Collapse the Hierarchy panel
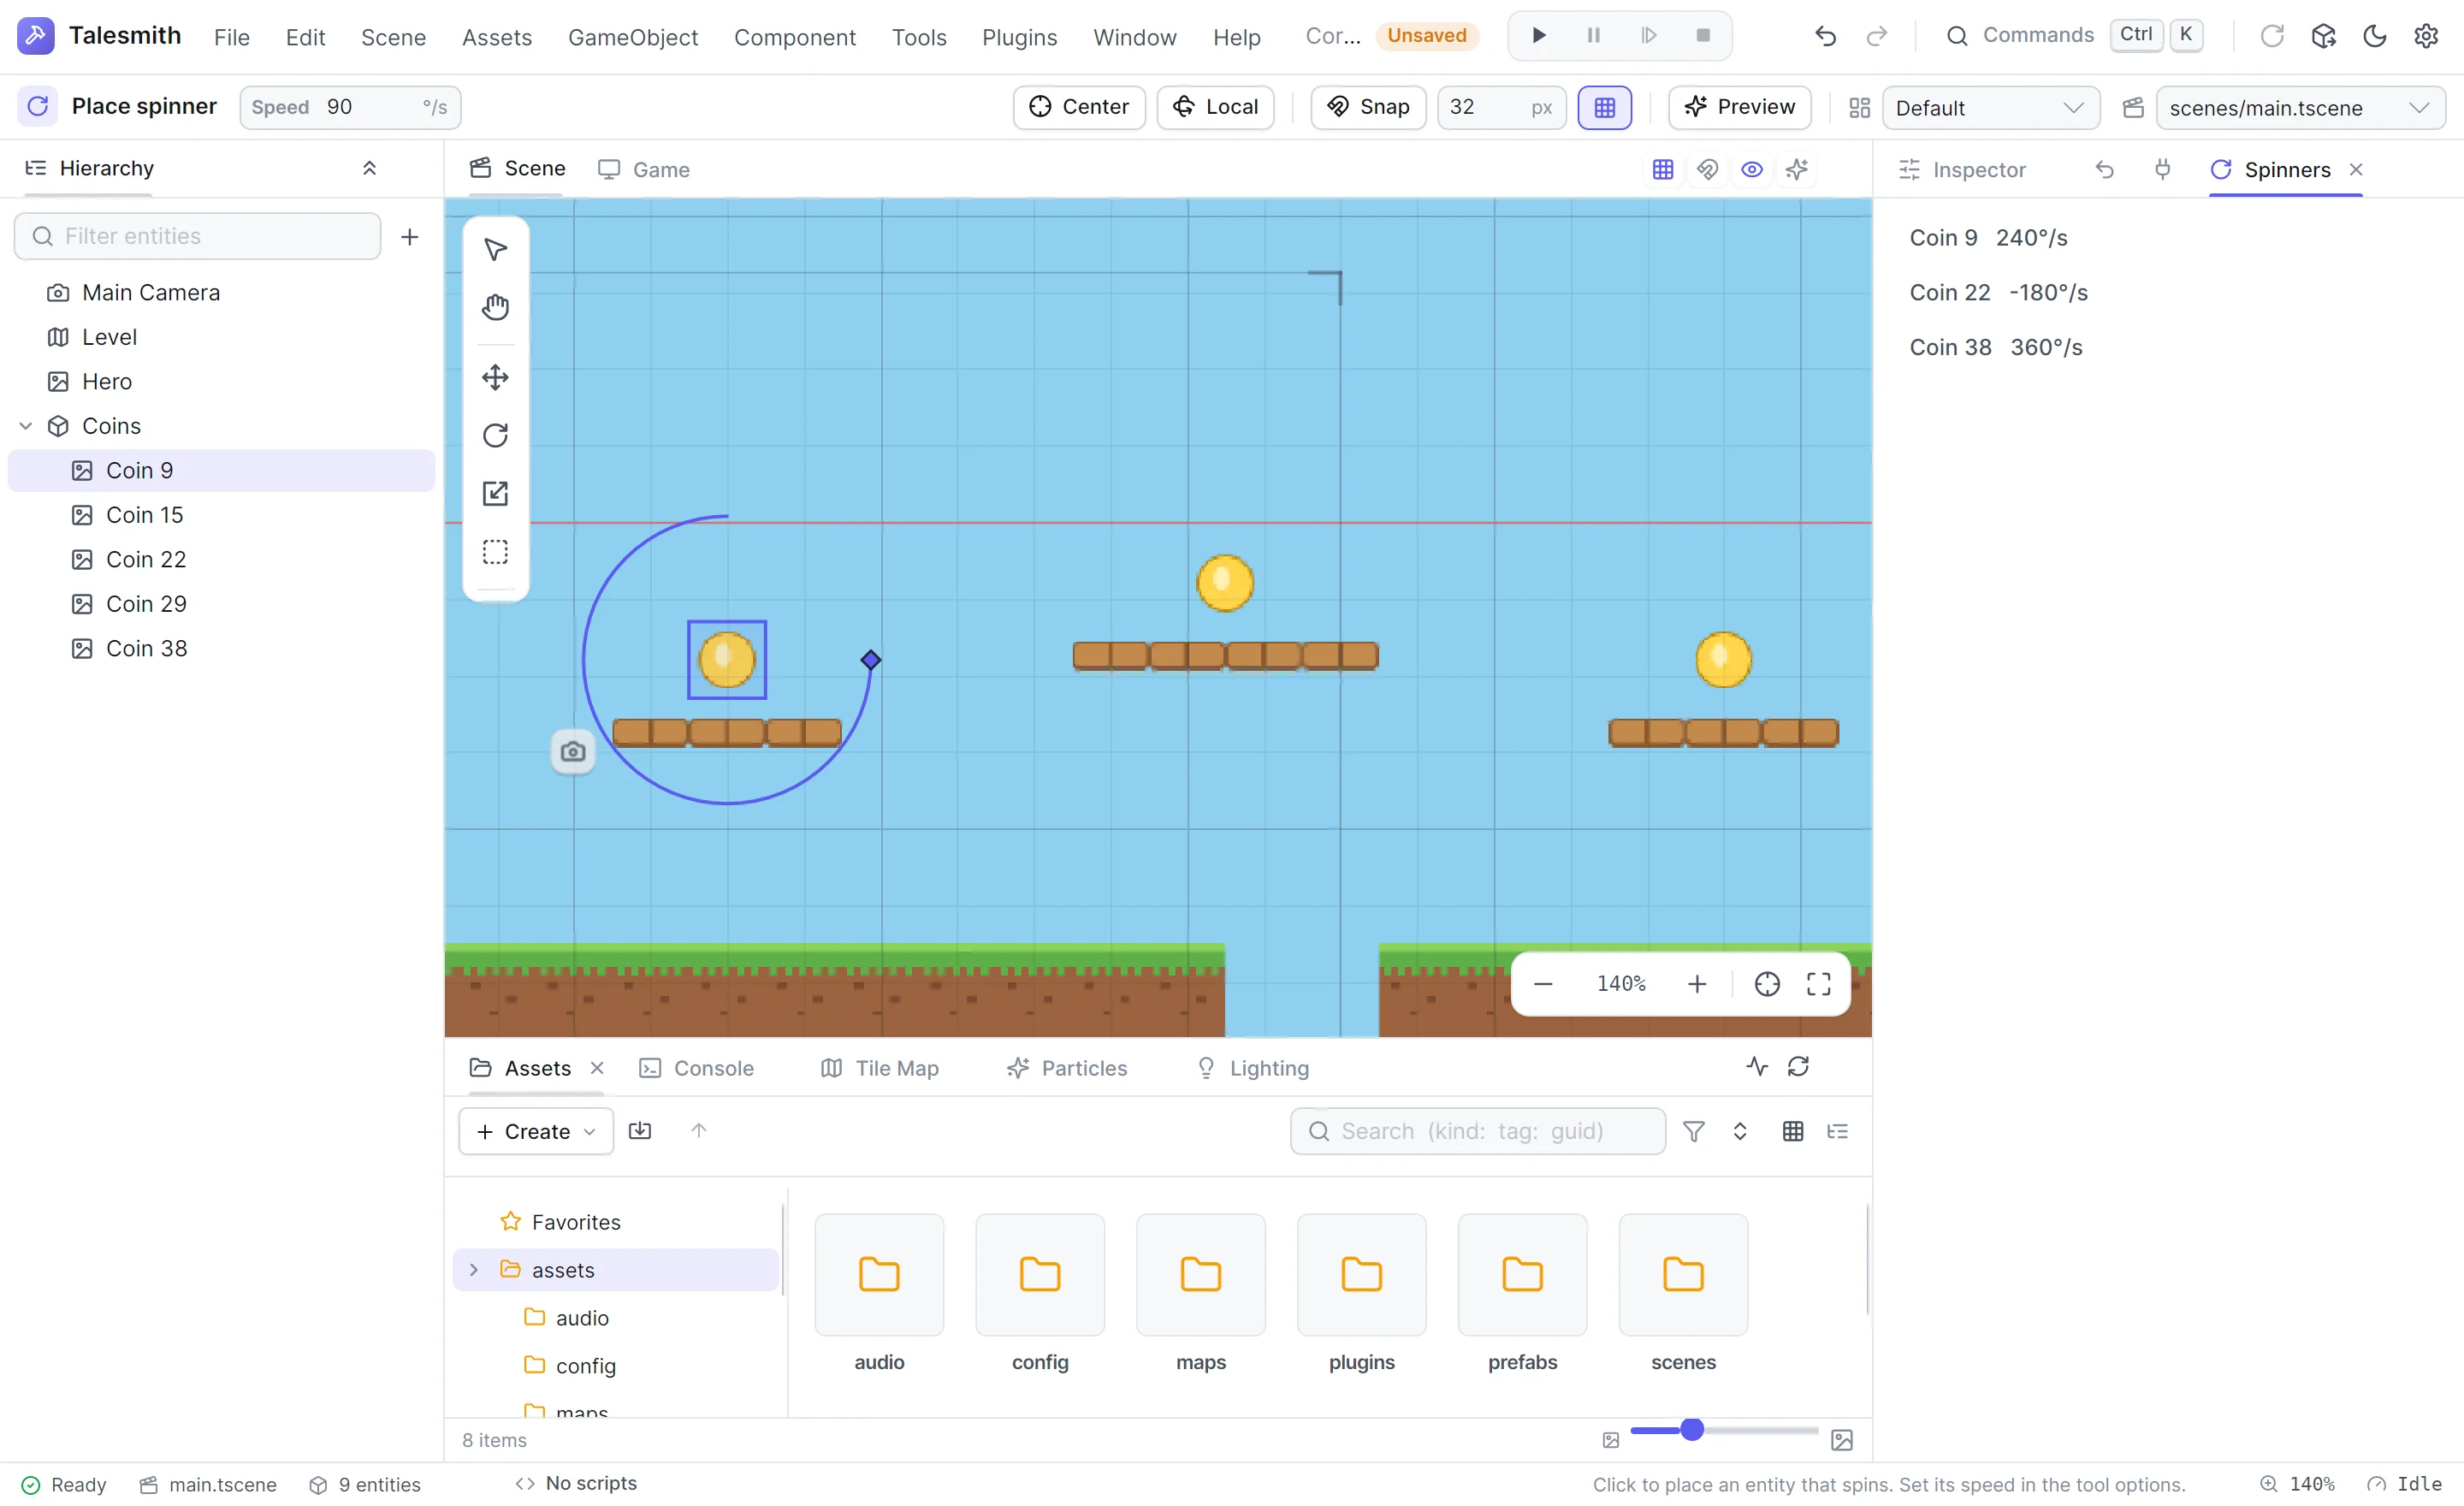 coord(369,168)
